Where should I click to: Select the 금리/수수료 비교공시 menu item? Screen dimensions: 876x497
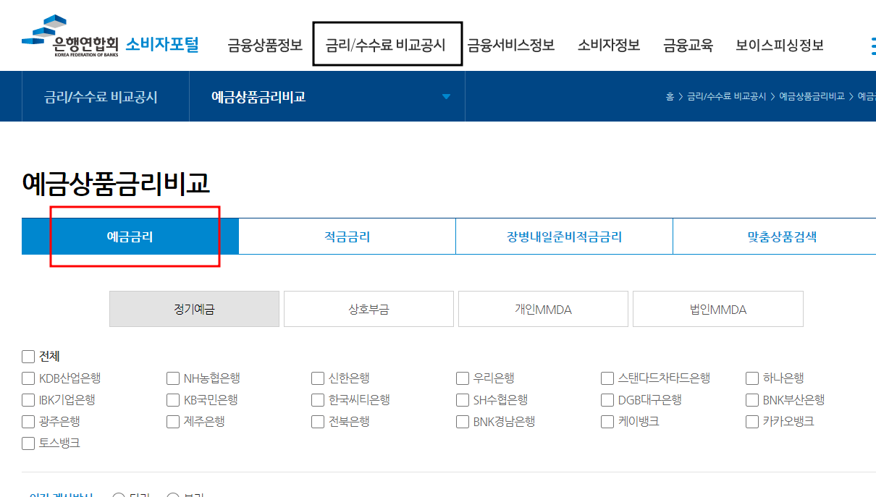click(387, 44)
